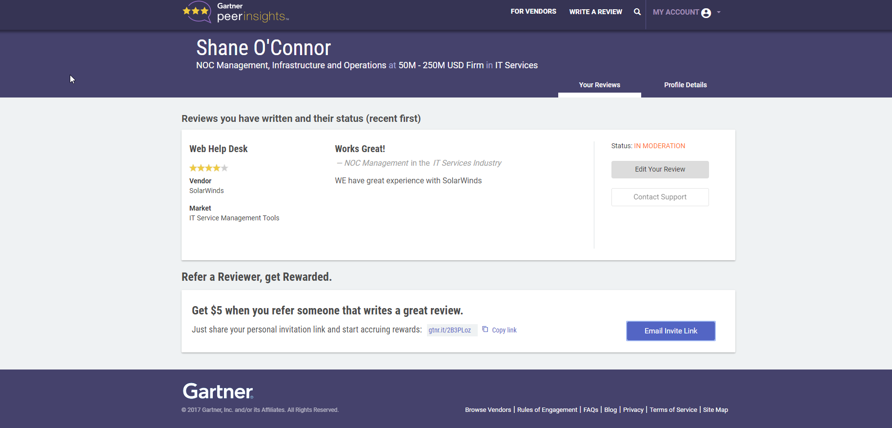The image size is (892, 428).
Task: Click the Copy link text
Action: tap(504, 330)
